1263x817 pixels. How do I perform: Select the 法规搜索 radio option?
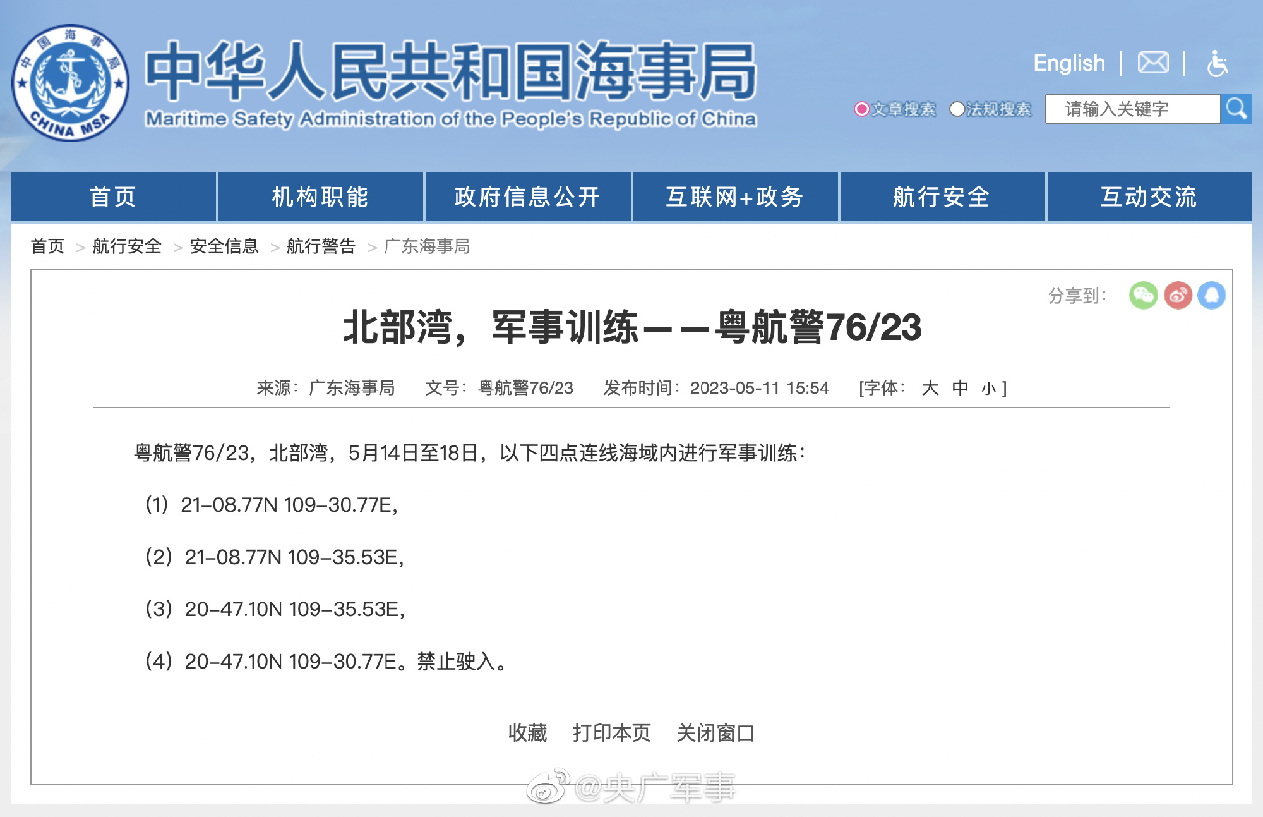(957, 109)
